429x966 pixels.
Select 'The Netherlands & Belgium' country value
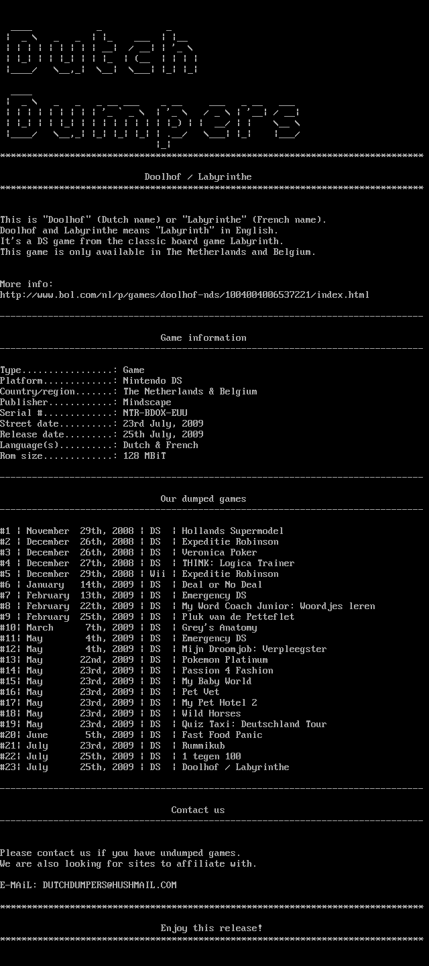pos(190,392)
